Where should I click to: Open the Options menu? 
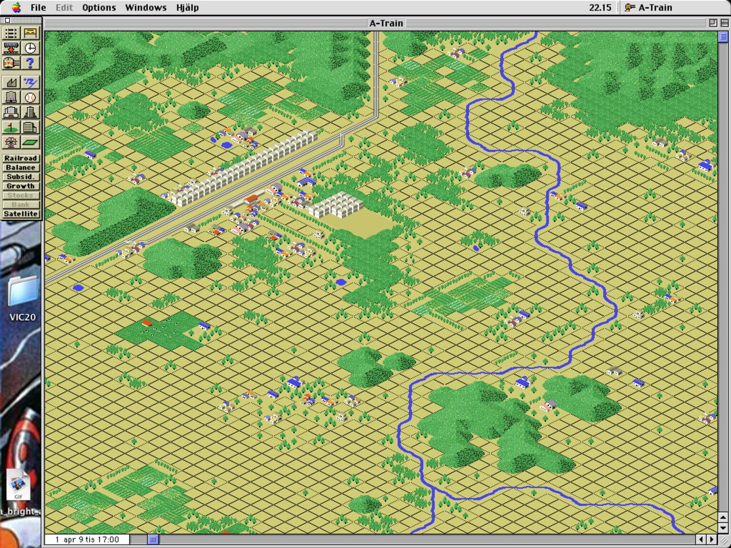(x=99, y=7)
